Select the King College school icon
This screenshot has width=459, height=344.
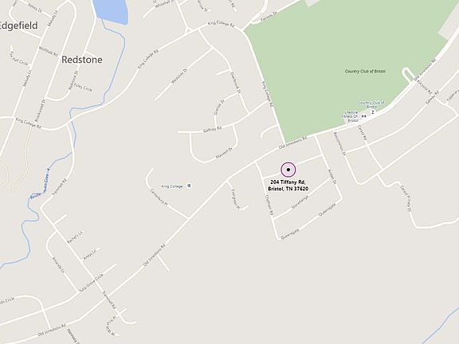[x=189, y=186]
